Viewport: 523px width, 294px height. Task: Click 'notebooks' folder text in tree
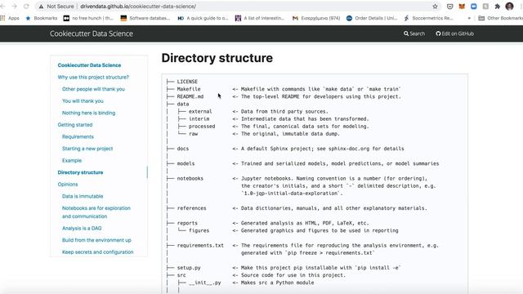click(190, 178)
